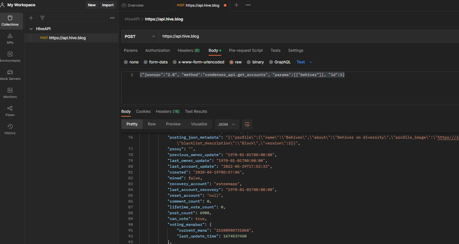Open the APIs sidebar section
This screenshot has height=244, width=459.
[10, 39]
